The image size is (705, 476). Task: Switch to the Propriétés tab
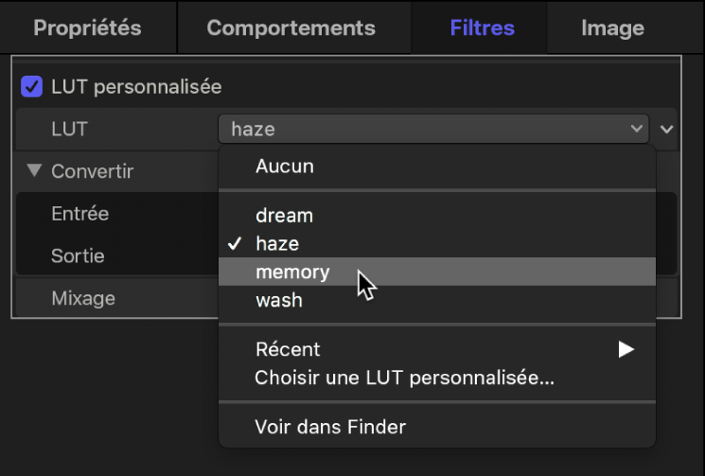click(x=87, y=27)
